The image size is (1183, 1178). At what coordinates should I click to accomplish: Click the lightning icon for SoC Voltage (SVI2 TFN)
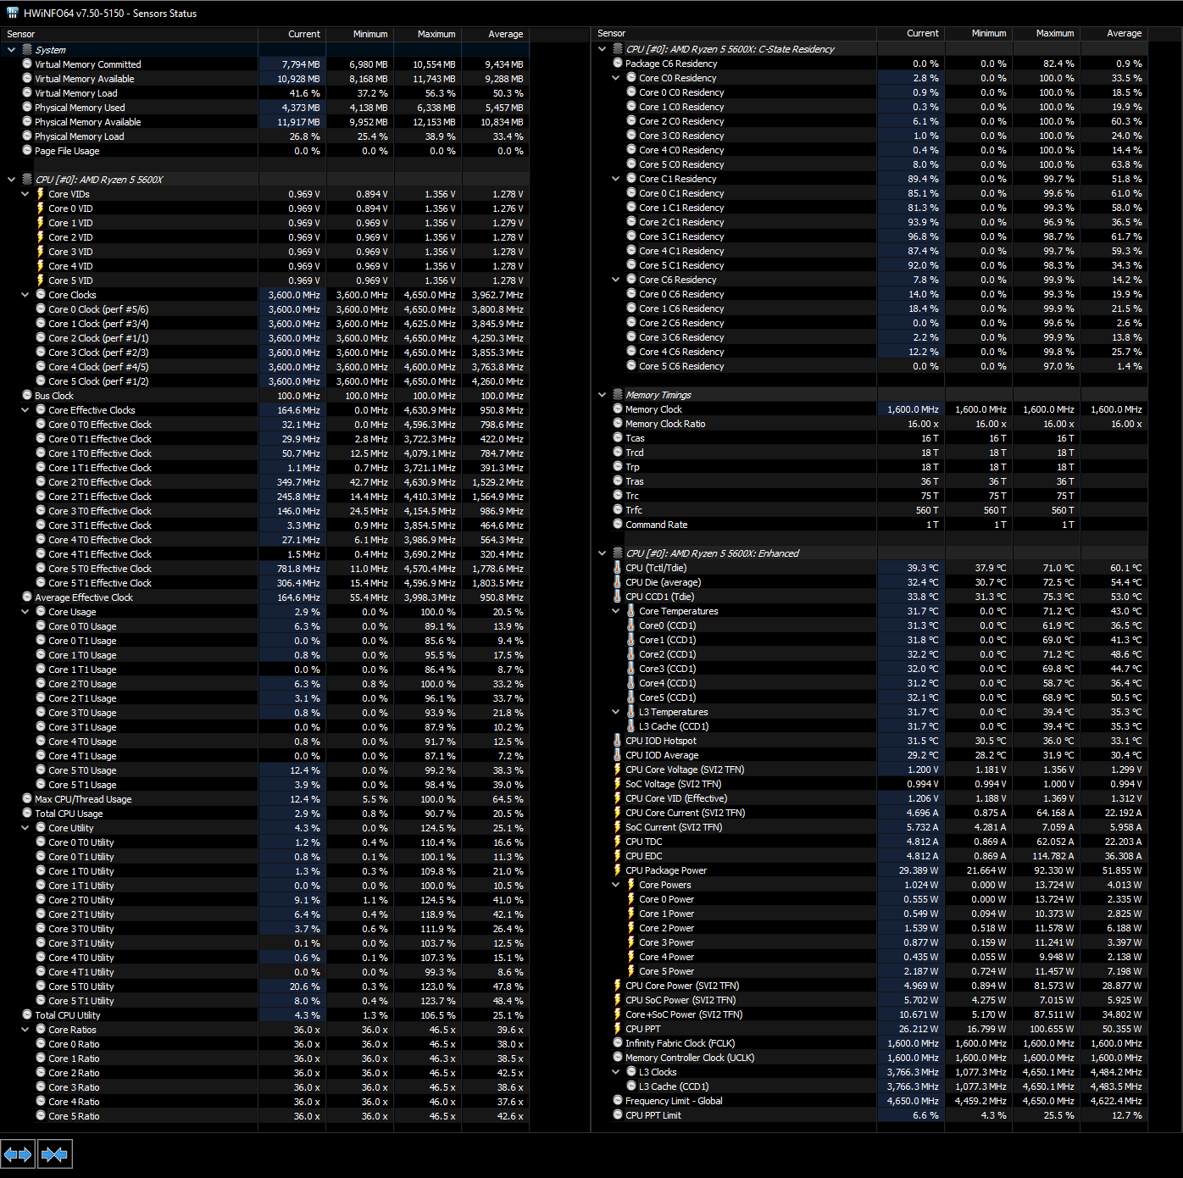click(618, 784)
